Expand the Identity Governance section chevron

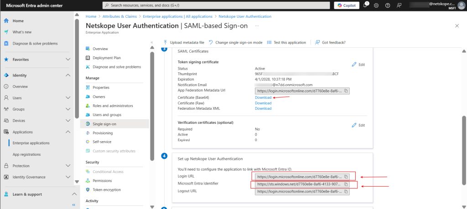click(68, 177)
